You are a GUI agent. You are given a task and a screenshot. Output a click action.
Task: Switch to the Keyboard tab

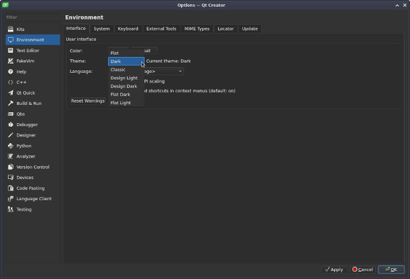[x=128, y=29]
